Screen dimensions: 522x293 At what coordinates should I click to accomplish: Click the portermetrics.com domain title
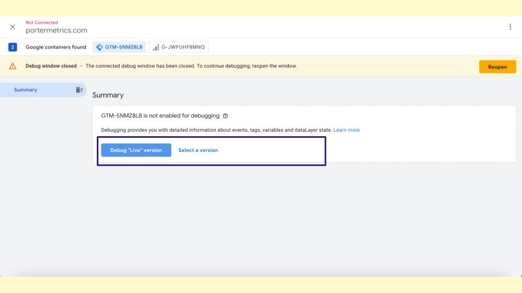pos(57,30)
